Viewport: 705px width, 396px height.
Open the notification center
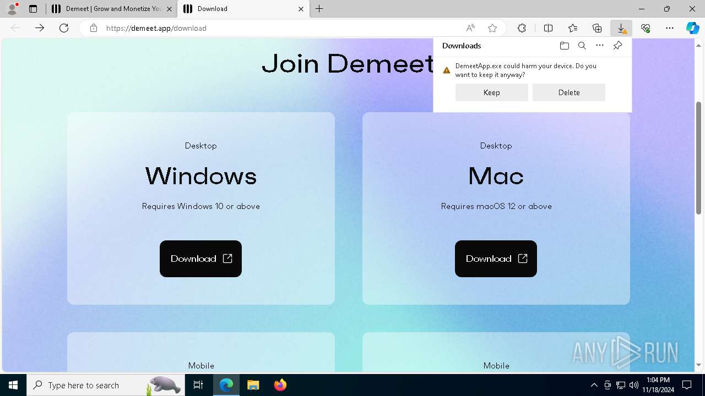click(687, 385)
